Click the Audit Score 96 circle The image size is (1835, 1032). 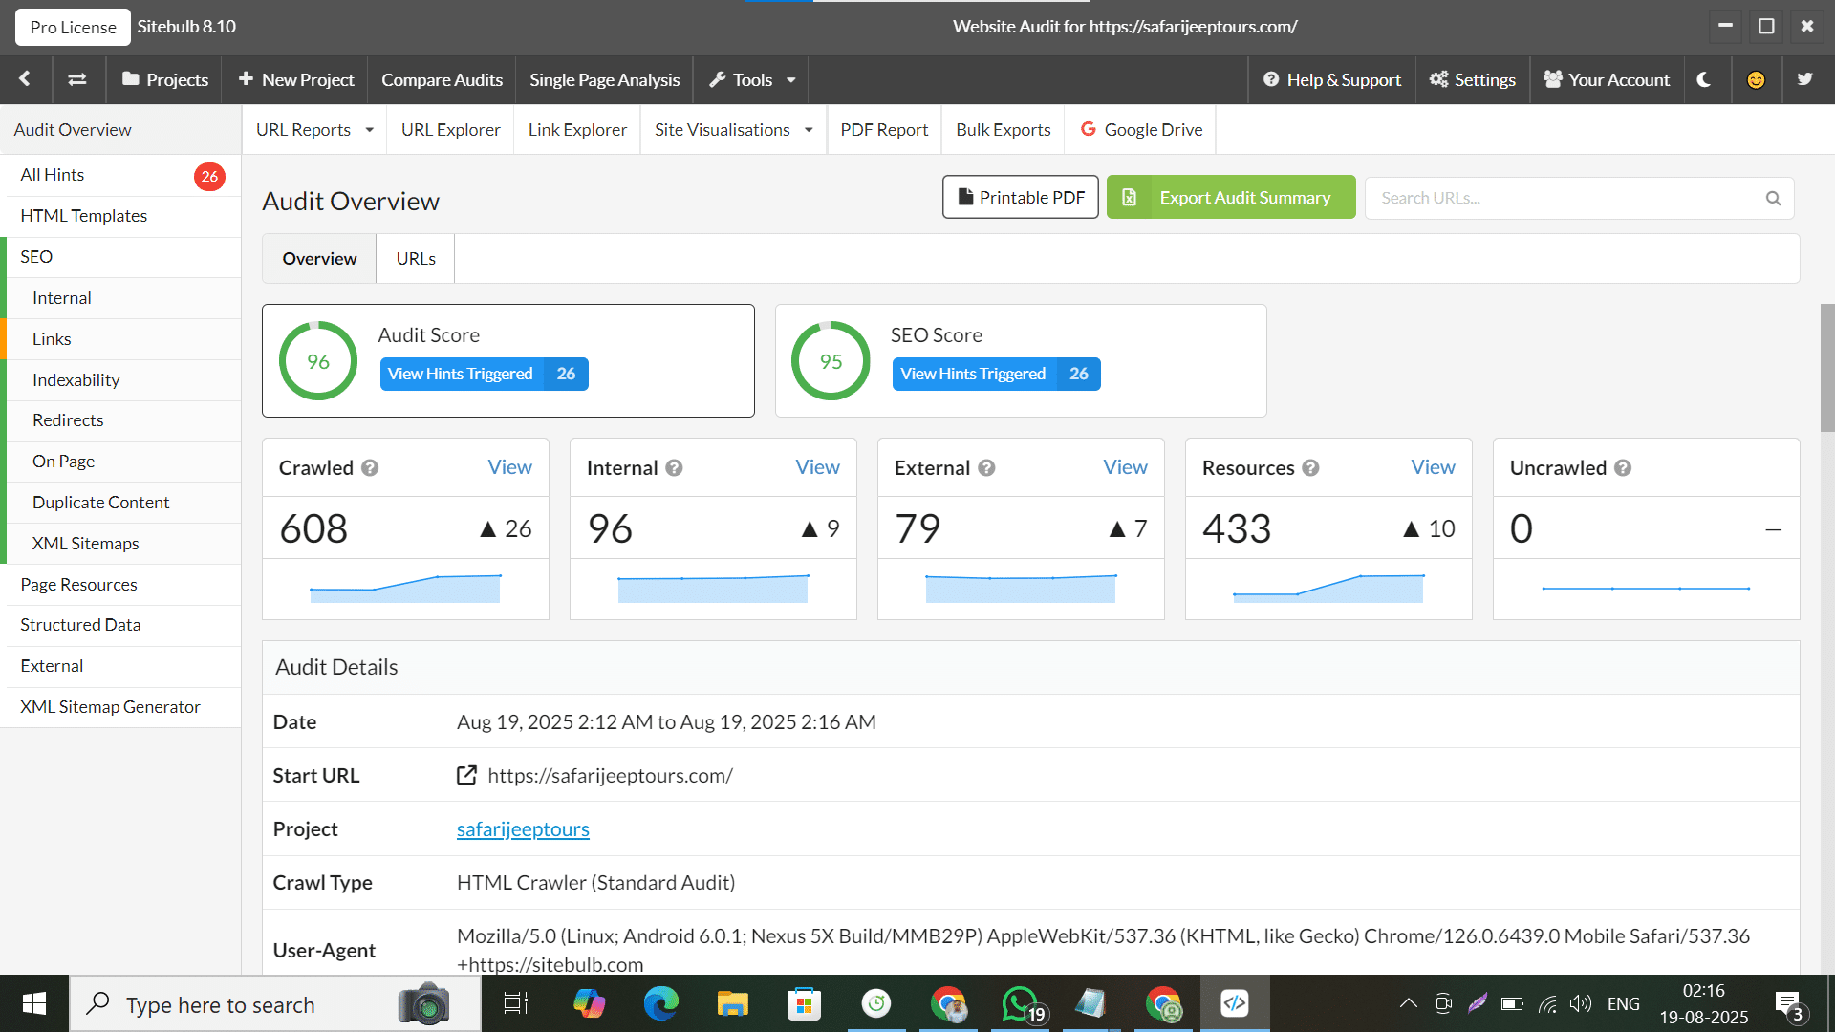[318, 361]
